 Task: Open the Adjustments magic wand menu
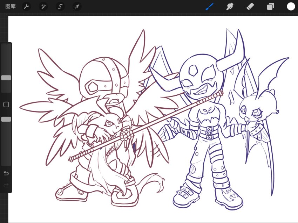click(x=43, y=7)
